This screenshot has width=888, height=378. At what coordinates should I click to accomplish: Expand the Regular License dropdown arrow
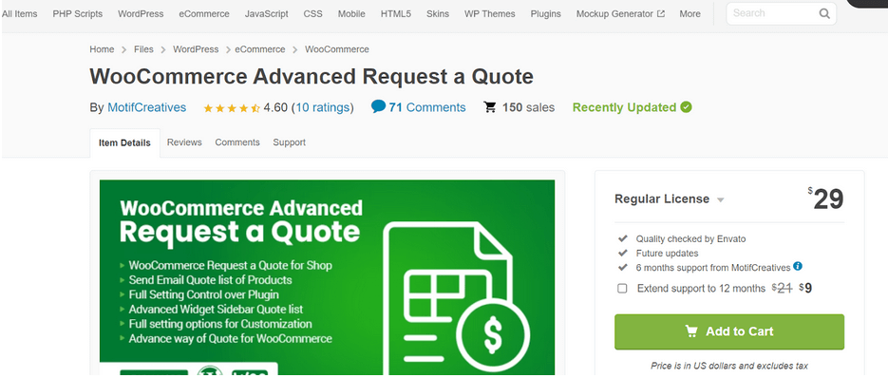coord(720,200)
